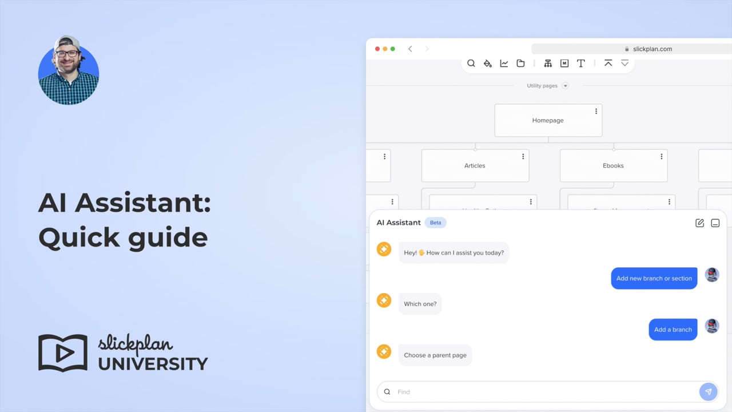732x412 pixels.
Task: Open three-dot menu under Ebooks child card
Action: [669, 202]
